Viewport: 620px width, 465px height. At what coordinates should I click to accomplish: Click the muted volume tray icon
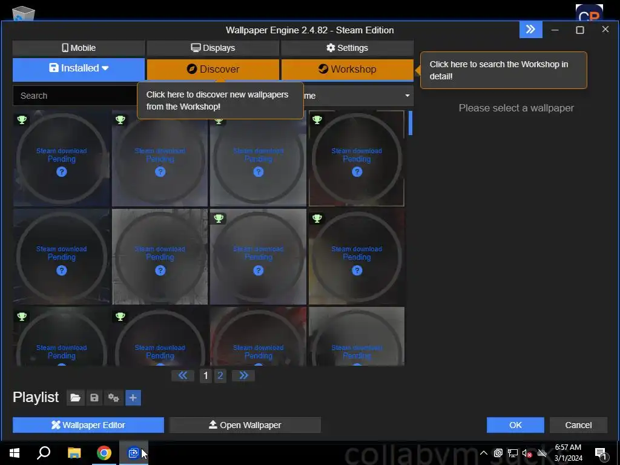pos(527,453)
